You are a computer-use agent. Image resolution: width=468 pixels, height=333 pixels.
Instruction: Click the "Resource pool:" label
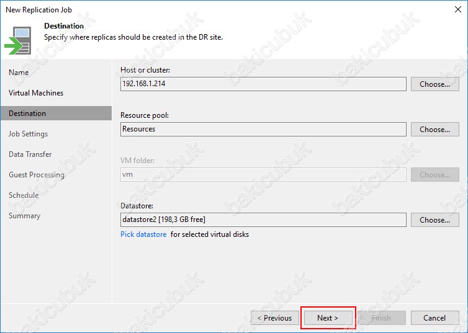(145, 115)
